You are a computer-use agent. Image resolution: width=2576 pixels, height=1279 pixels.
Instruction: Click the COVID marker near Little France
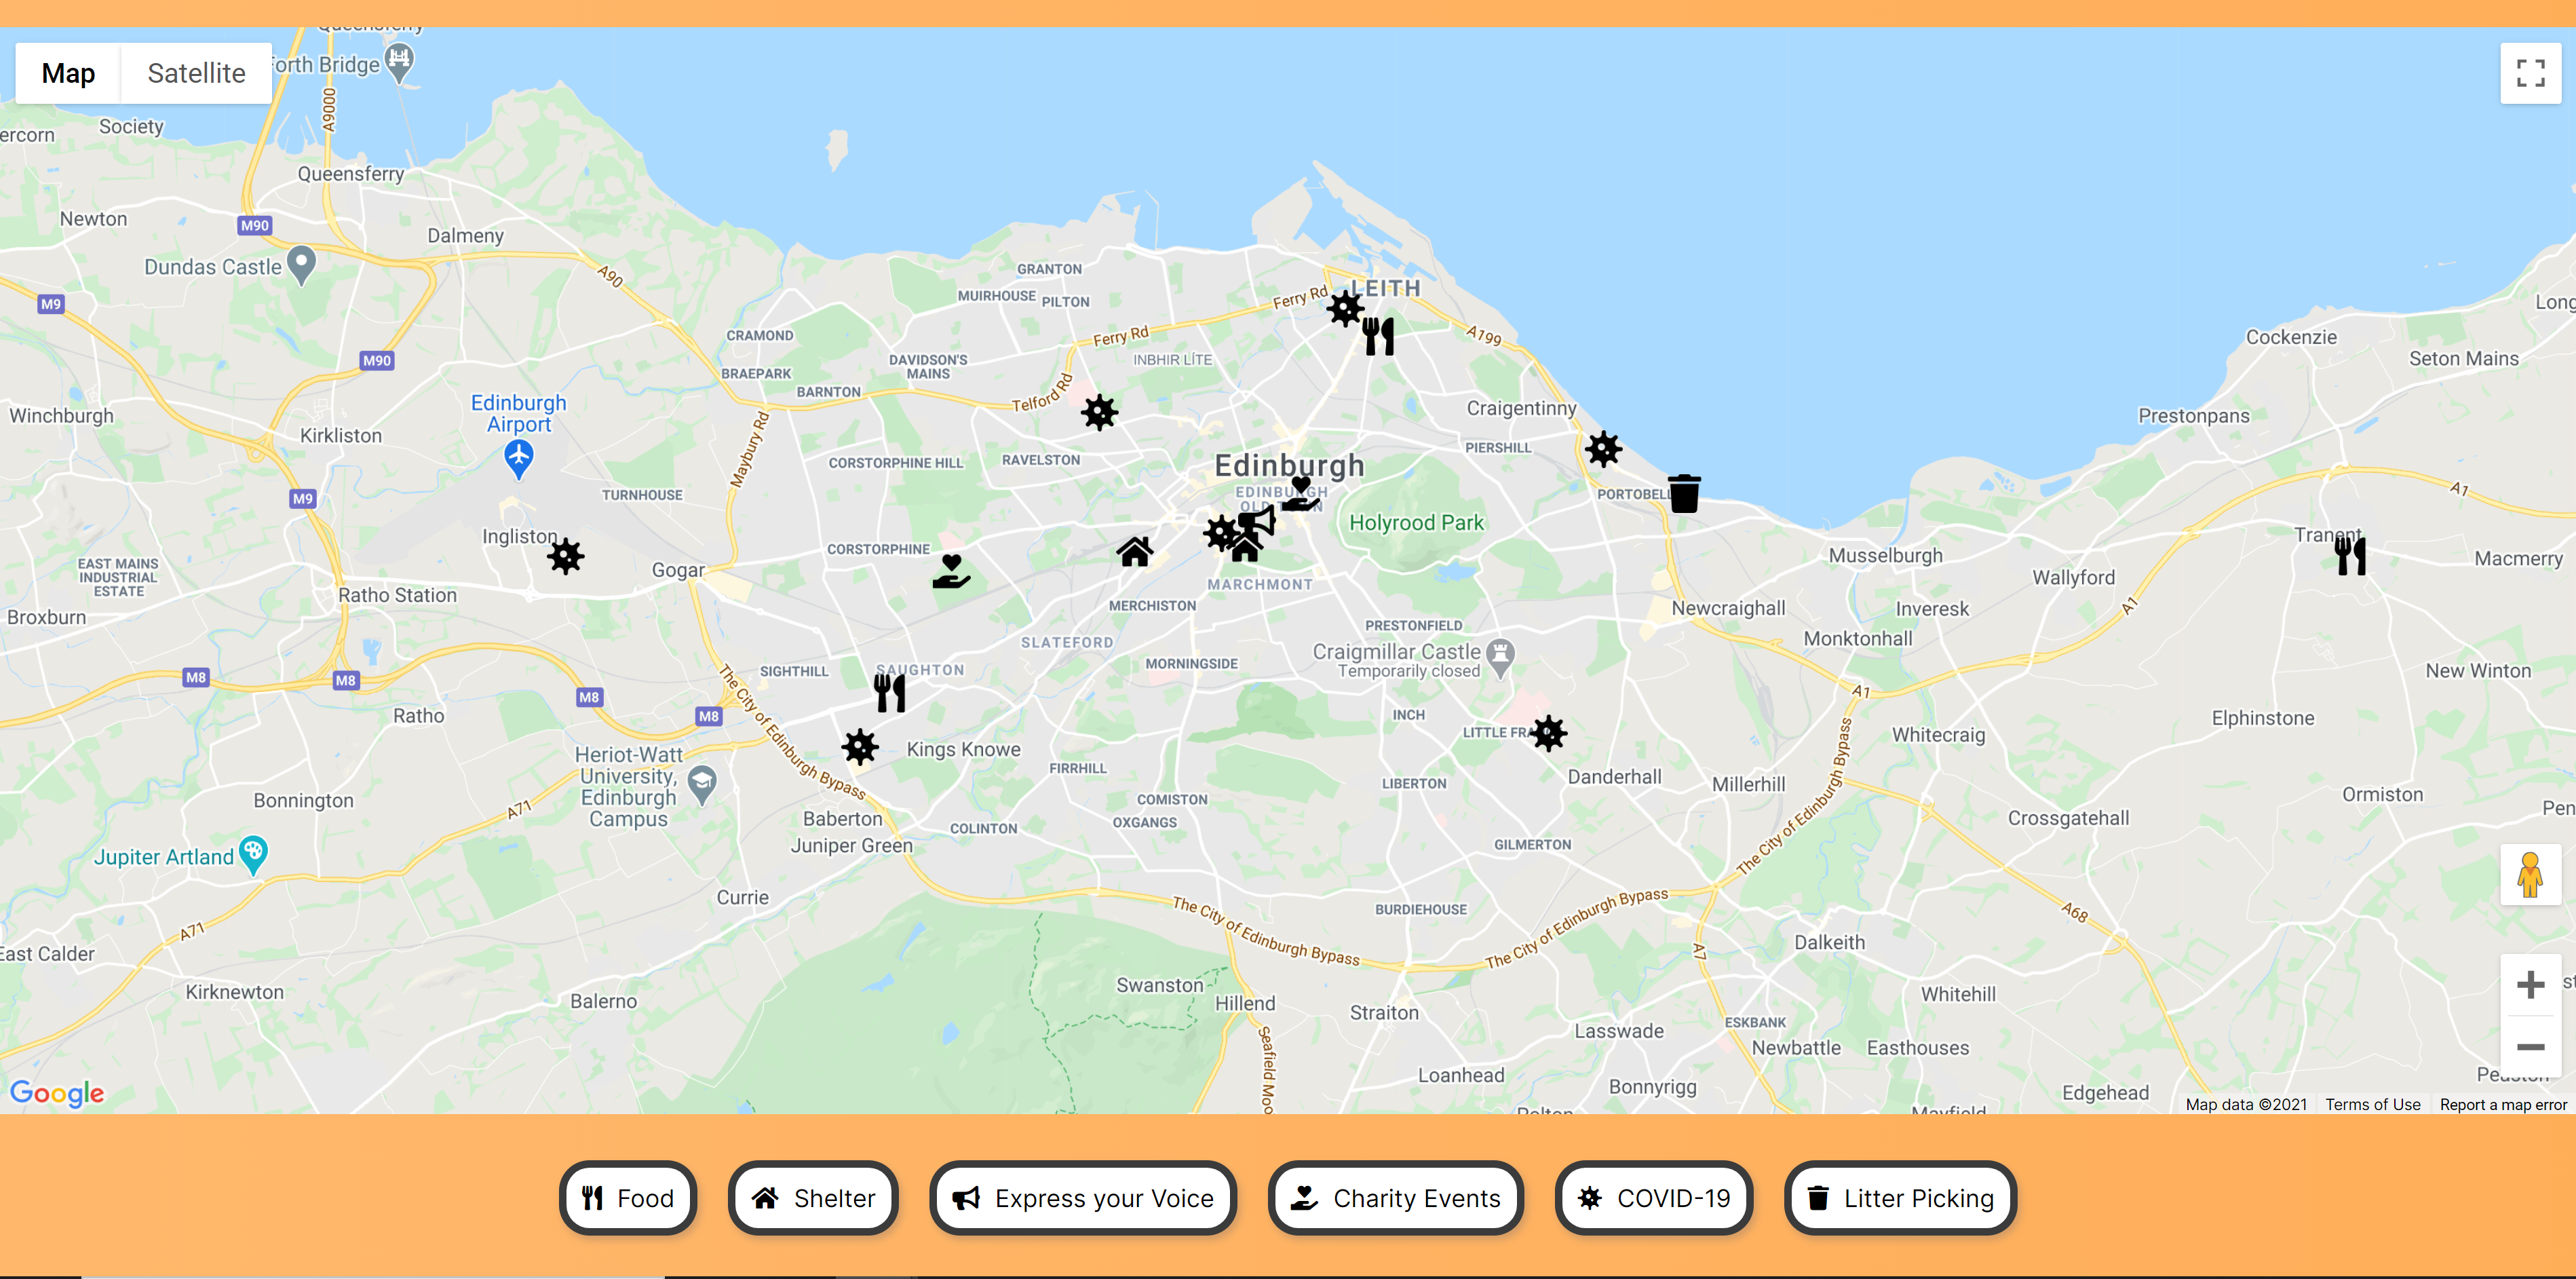(1548, 733)
